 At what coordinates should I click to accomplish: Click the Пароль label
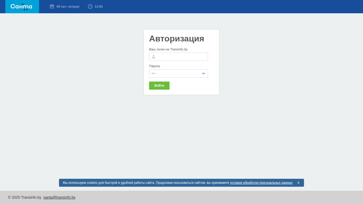pos(155,66)
